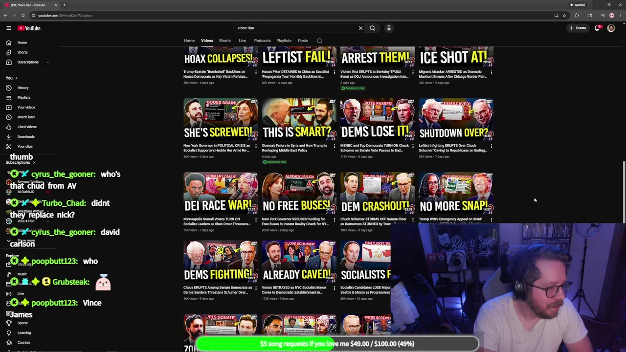
Task: Bookmark this page with star icon
Action: (564, 15)
